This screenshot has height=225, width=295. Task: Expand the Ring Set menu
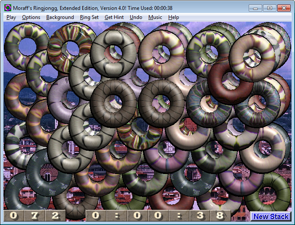tap(89, 17)
